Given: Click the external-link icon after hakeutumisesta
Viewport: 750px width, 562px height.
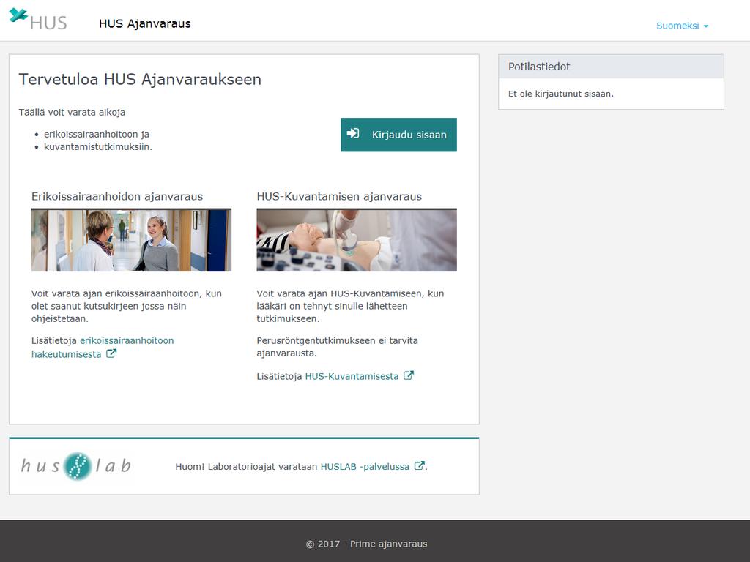Looking at the screenshot, I should [111, 353].
